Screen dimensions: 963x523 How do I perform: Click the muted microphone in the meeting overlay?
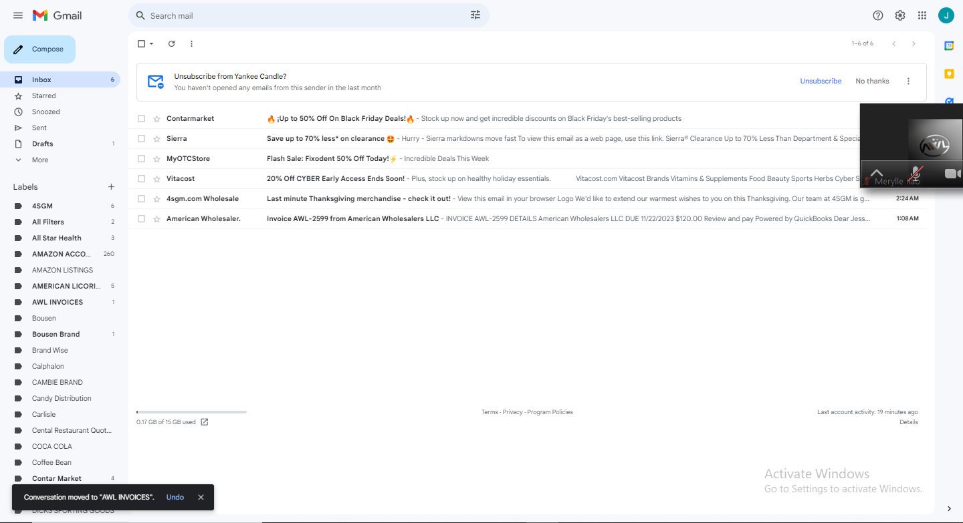coord(916,174)
